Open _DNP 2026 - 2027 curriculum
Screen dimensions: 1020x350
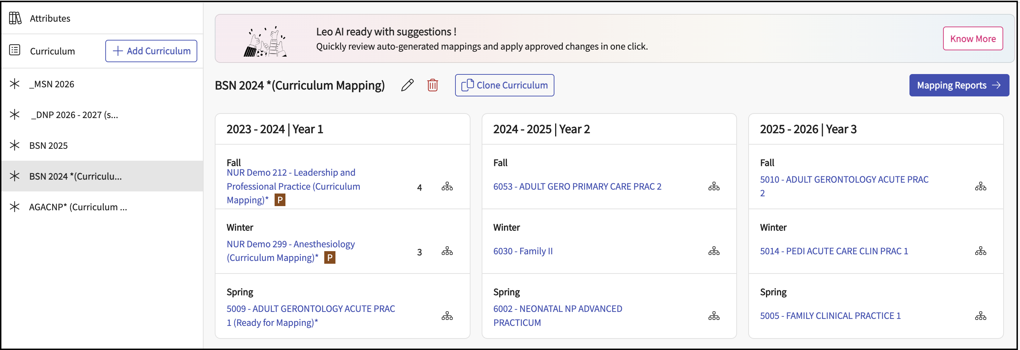coord(74,115)
